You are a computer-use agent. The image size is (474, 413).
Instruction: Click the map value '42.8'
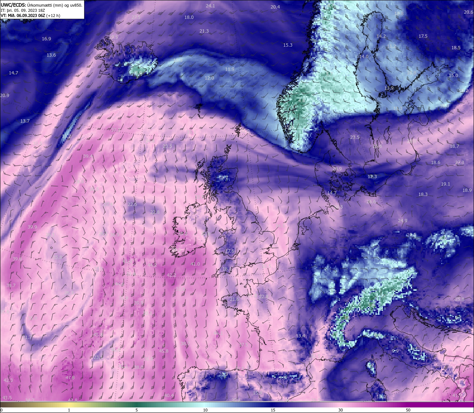click(x=73, y=400)
